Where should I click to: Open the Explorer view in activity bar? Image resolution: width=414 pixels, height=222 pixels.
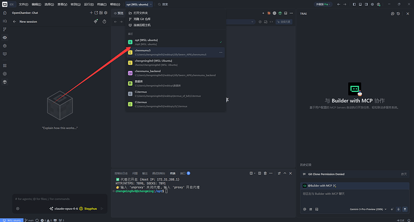click(5, 13)
